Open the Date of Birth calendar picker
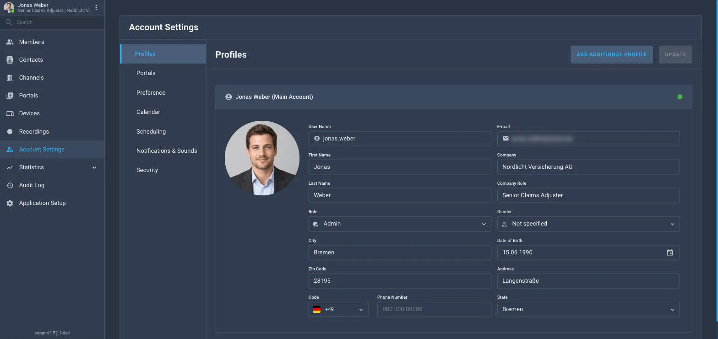Viewport: 718px width, 339px height. [x=669, y=253]
